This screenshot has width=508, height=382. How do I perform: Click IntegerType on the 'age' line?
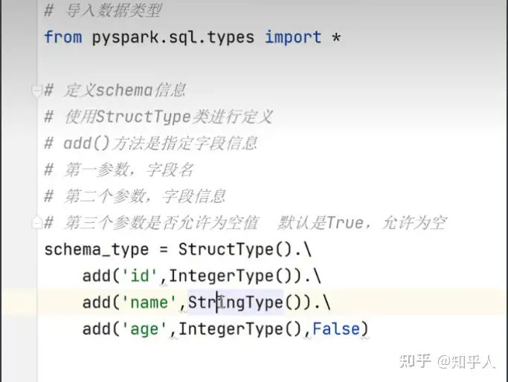pyautogui.click(x=231, y=328)
